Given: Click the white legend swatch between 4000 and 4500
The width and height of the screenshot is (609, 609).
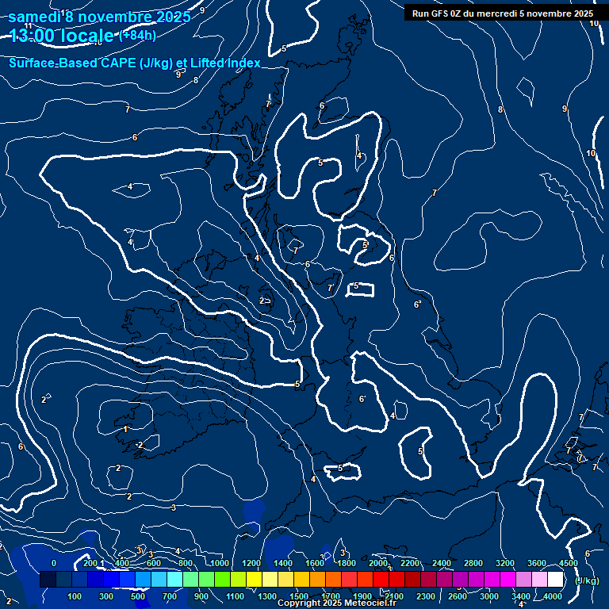Looking at the screenshot, I should click(555, 579).
